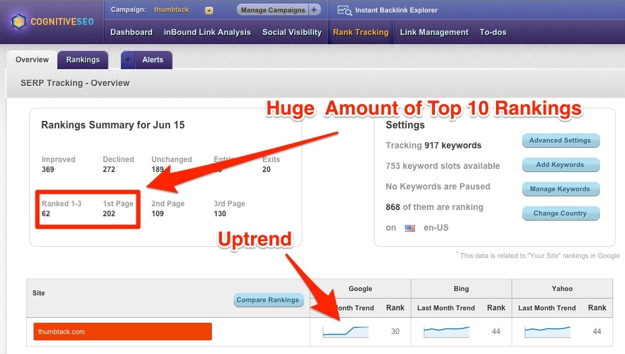Click the Google Rank value 30
Viewport: 625px width, 354px height.
[395, 332]
